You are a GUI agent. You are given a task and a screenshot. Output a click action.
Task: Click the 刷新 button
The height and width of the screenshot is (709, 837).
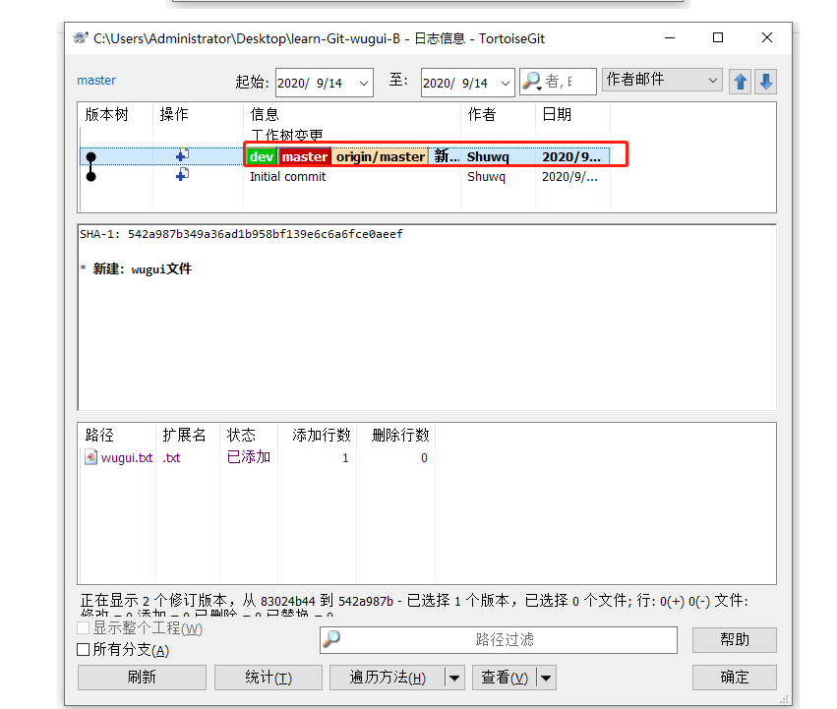click(142, 678)
